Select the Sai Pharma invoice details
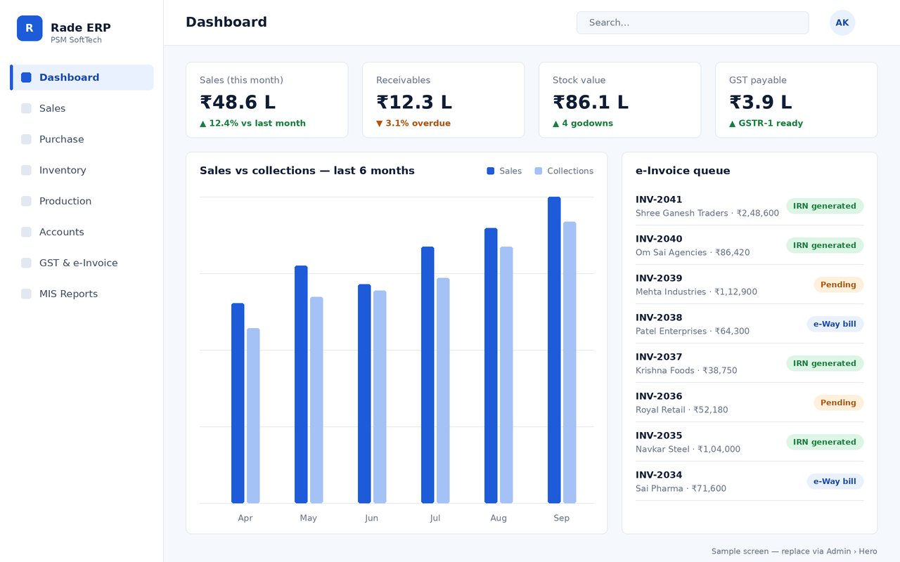This screenshot has width=900, height=562. click(681, 488)
